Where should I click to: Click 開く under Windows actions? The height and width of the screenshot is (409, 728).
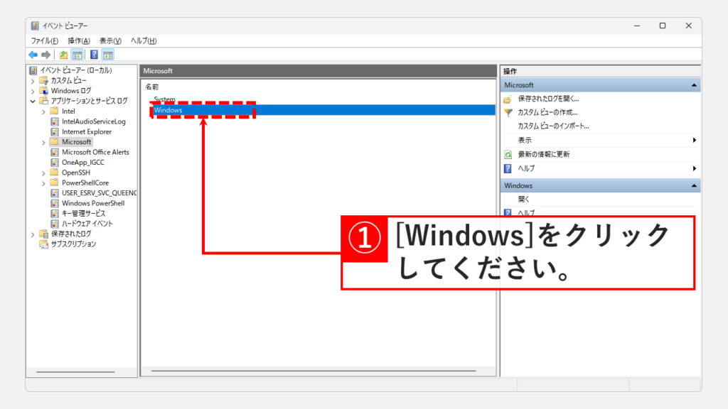(524, 200)
